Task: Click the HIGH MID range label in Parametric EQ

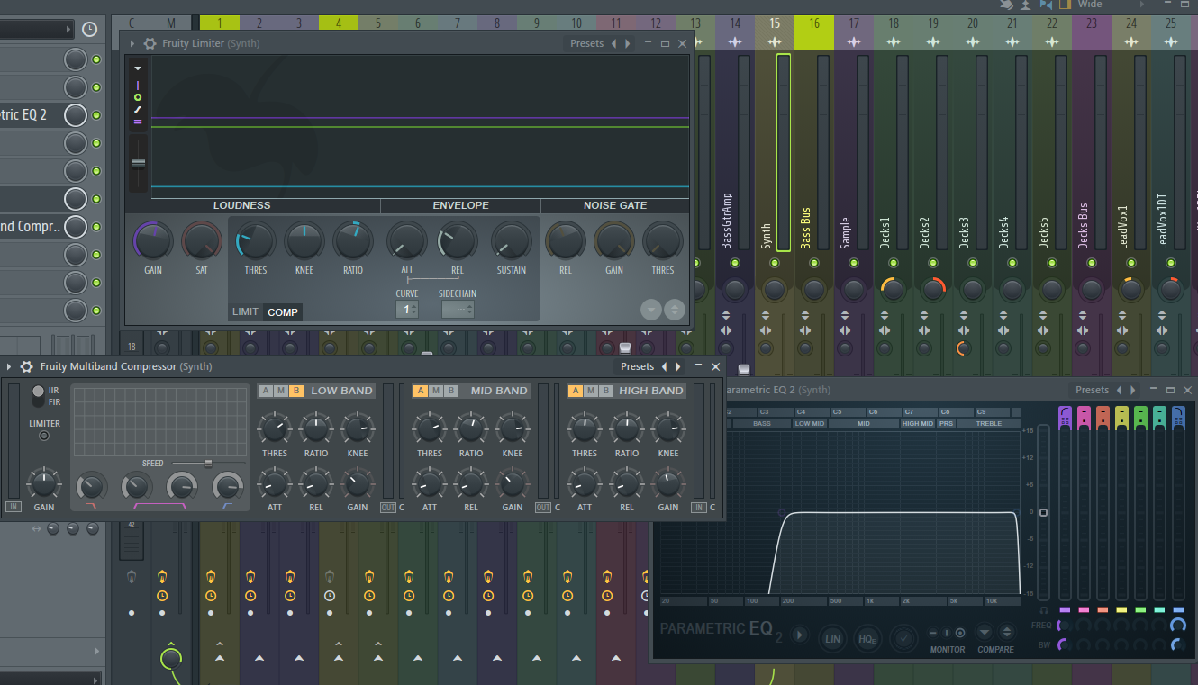Action: (918, 424)
